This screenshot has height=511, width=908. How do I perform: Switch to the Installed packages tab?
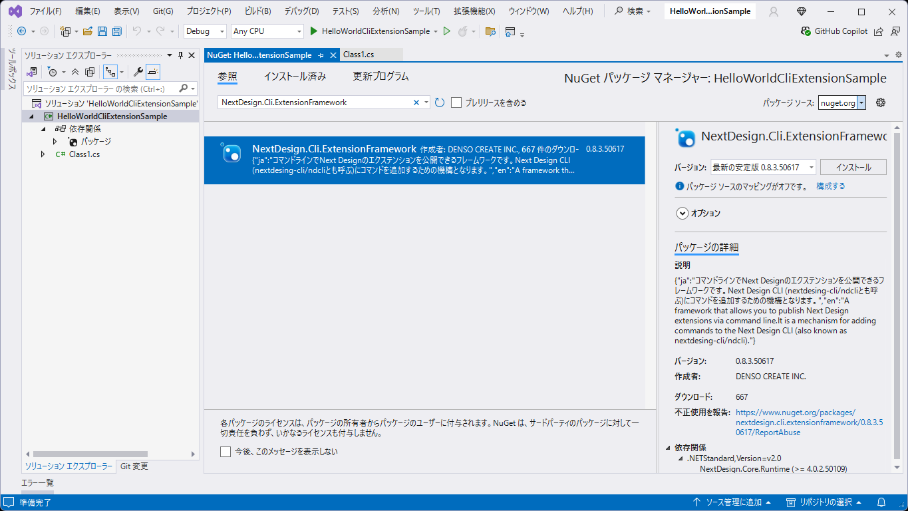click(295, 77)
